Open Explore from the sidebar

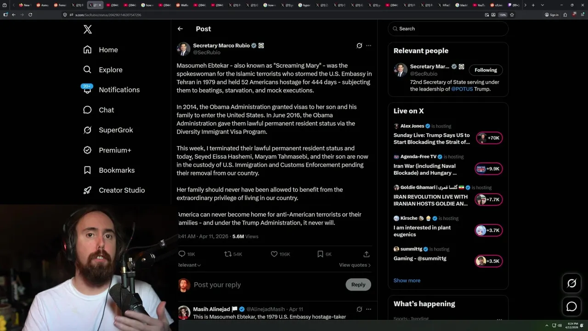tap(103, 70)
